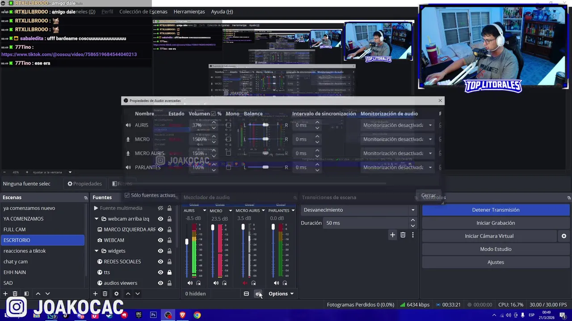The height and width of the screenshot is (321, 572).
Task: Toggle volume percent checkbox in header
Action: (x=213, y=114)
